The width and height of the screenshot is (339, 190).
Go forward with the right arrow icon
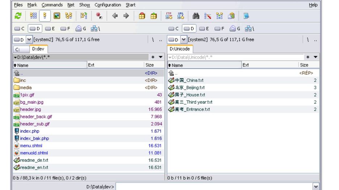126,16
